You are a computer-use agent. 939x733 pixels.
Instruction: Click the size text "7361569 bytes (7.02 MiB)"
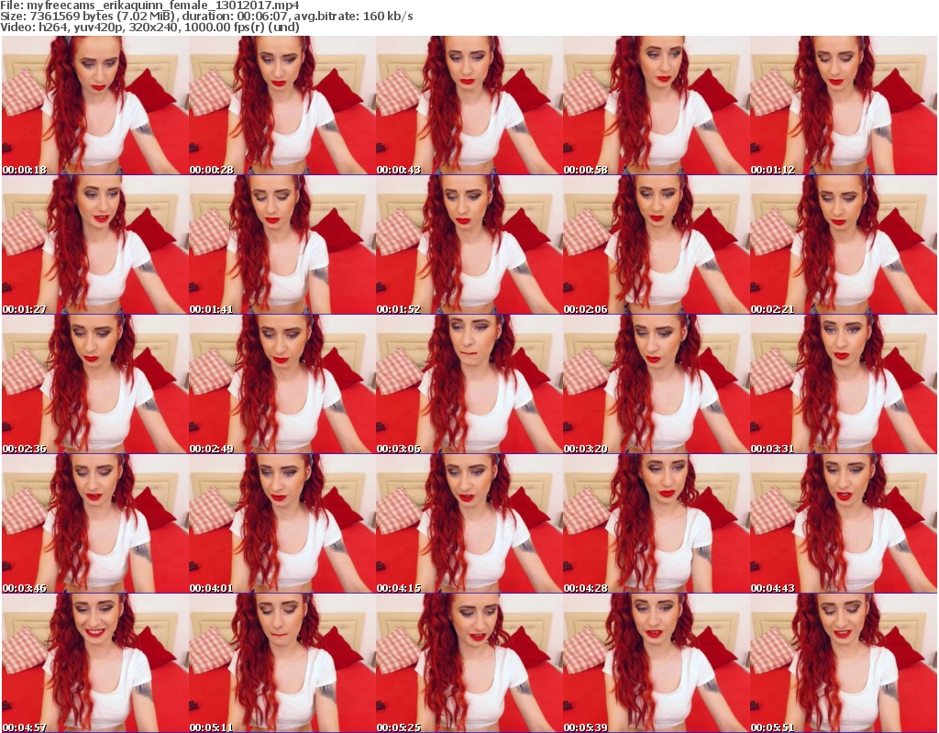pyautogui.click(x=103, y=17)
